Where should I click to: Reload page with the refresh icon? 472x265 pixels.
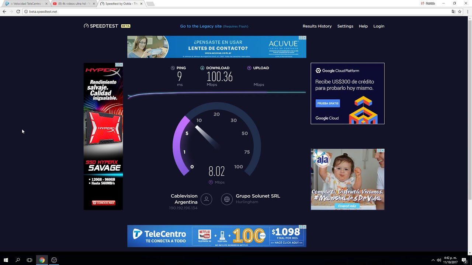pyautogui.click(x=18, y=11)
